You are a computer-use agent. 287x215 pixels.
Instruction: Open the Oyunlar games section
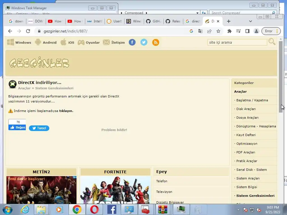coord(89,43)
